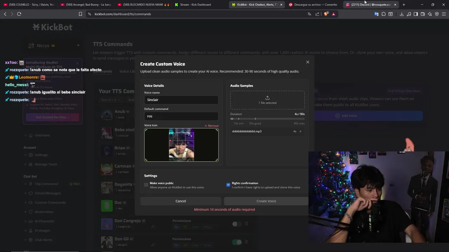The height and width of the screenshot is (252, 449).
Task: Open the Brave VPN shield icon
Action: 437,14
